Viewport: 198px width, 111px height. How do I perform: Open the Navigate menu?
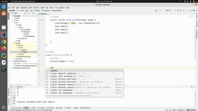click(x=24, y=8)
